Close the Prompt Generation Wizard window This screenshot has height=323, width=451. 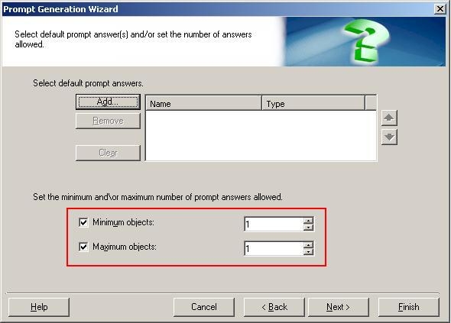(x=440, y=9)
